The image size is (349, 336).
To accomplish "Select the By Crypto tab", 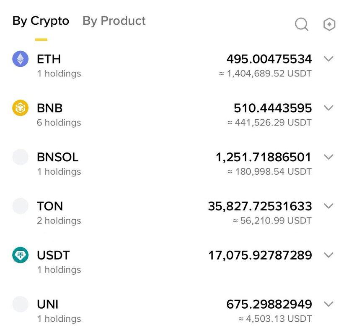I will click(41, 21).
